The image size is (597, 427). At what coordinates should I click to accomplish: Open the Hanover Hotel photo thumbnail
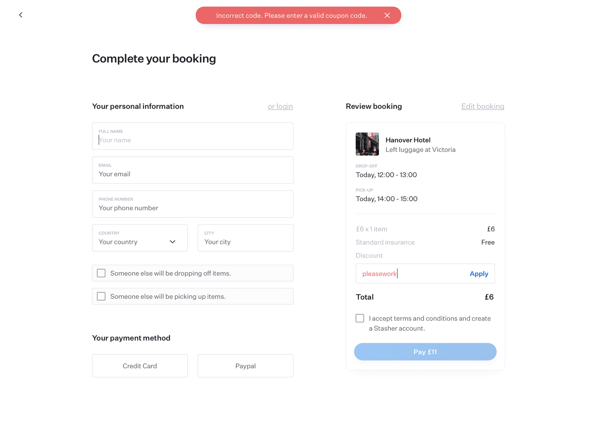[x=367, y=144]
